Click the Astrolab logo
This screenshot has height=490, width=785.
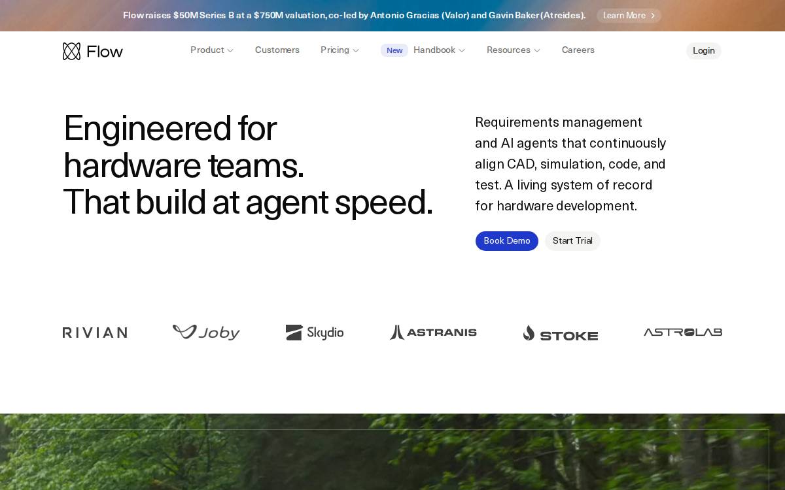coord(683,332)
